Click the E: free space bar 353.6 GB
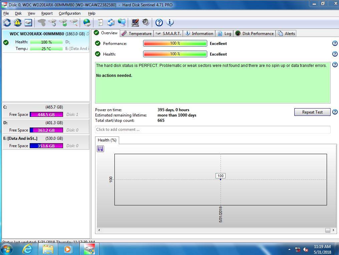Image resolution: width=339 pixels, height=255 pixels. tap(46, 146)
